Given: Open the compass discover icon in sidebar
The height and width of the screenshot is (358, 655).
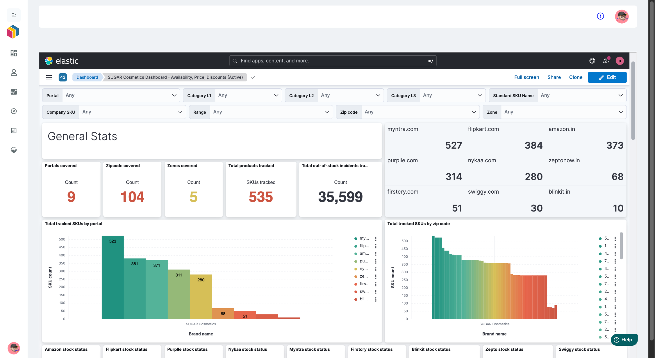Looking at the screenshot, I should [14, 111].
